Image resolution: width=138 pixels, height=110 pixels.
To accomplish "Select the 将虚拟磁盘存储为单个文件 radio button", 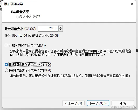I will (x=6, y=65).
